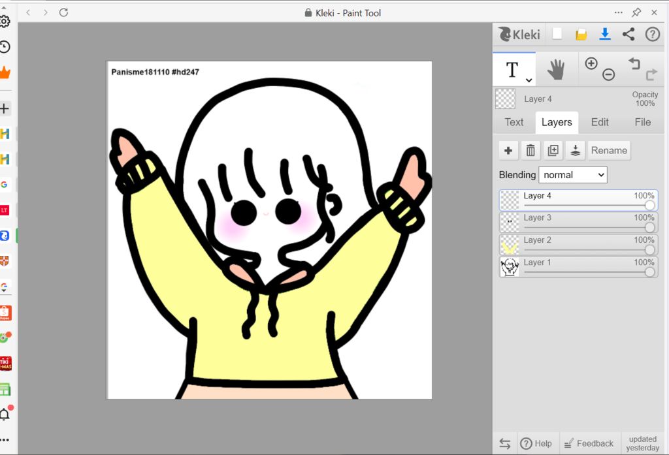Open the three-dot menu in title bar
Screen dimensions: 669x455
tap(618, 12)
